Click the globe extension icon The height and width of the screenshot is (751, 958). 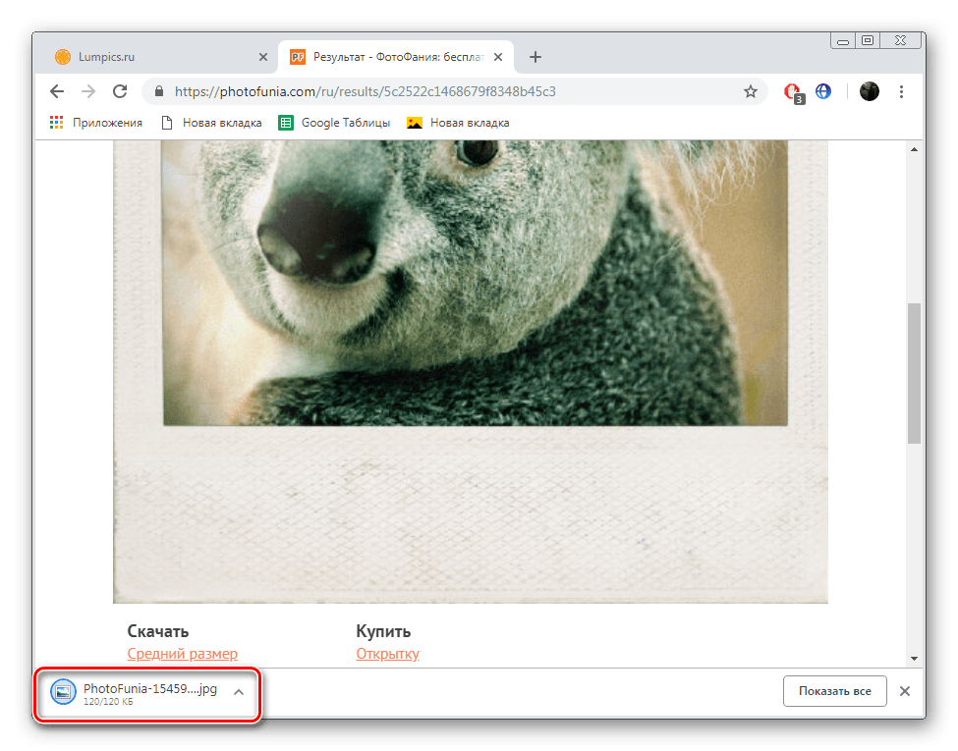point(823,91)
